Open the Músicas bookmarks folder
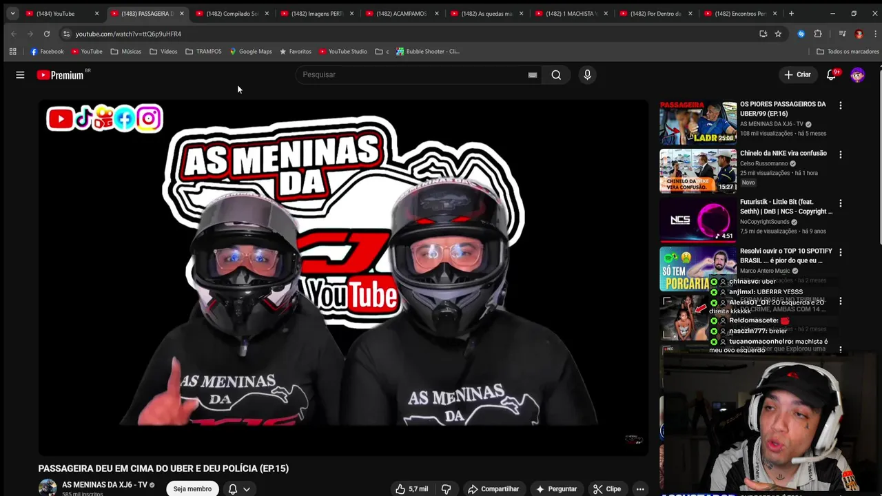The height and width of the screenshot is (496, 882). pos(126,51)
